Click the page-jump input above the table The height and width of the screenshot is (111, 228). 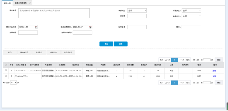(207, 60)
